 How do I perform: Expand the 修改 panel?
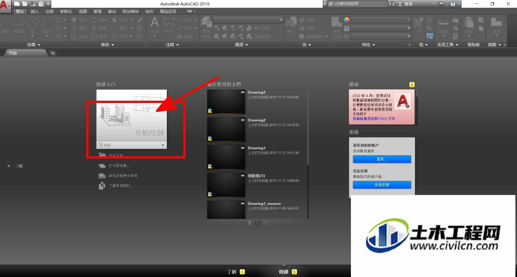[x=108, y=45]
